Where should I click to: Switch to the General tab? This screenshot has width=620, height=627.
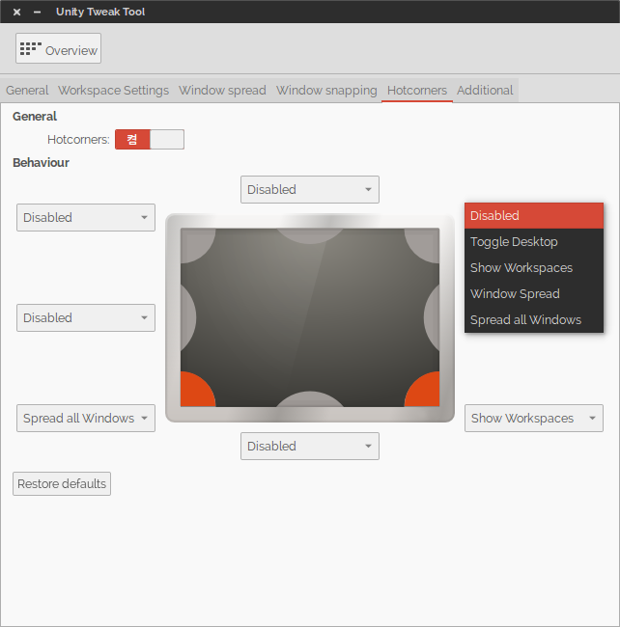(27, 91)
